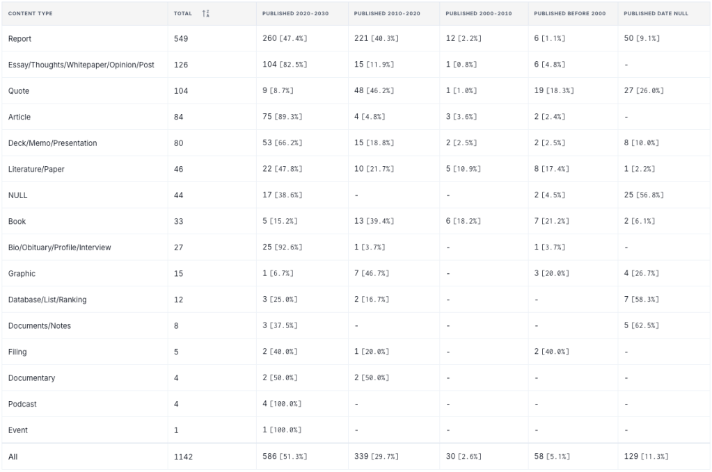Screen dimensions: 712x472
Task: Click the Deck/Memo/Presentation row label
Action: pos(52,143)
